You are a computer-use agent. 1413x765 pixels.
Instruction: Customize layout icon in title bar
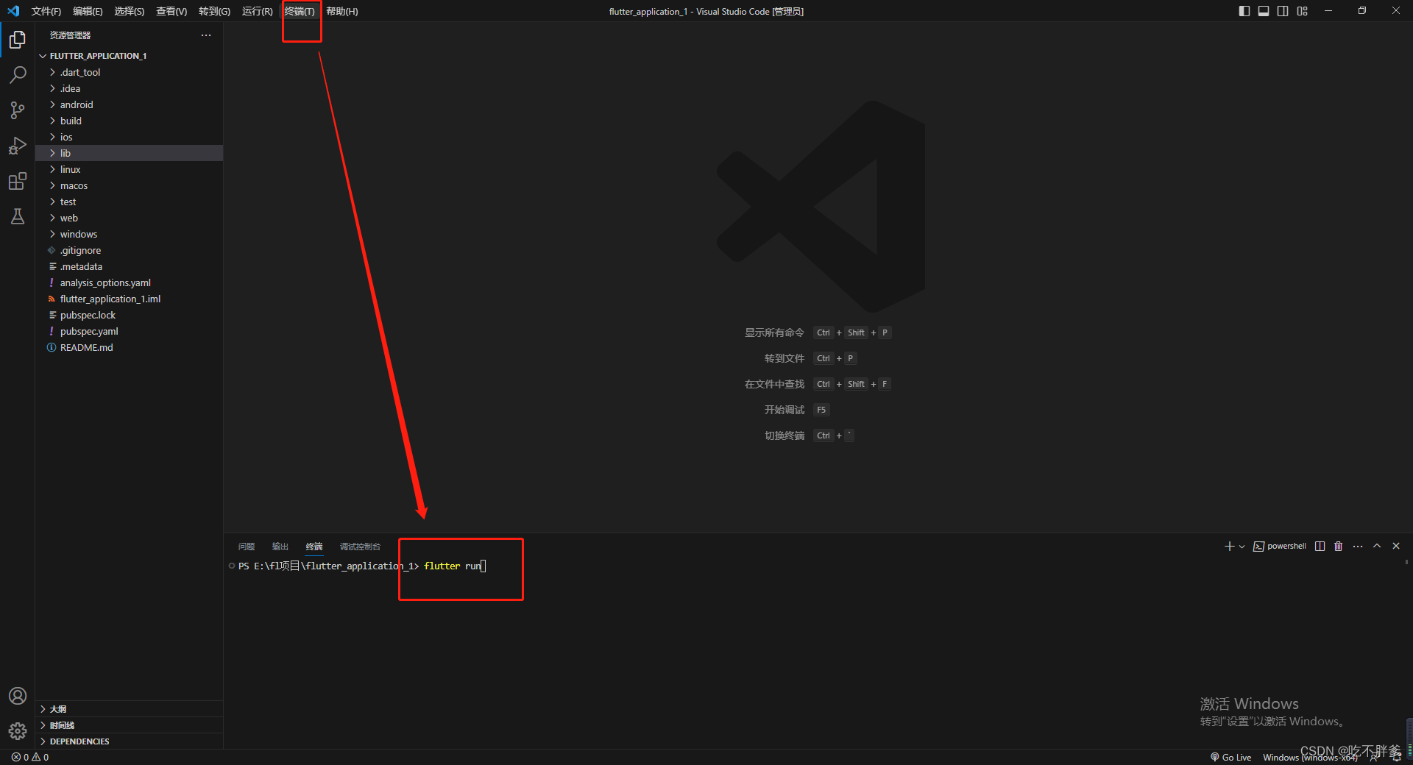point(1303,11)
